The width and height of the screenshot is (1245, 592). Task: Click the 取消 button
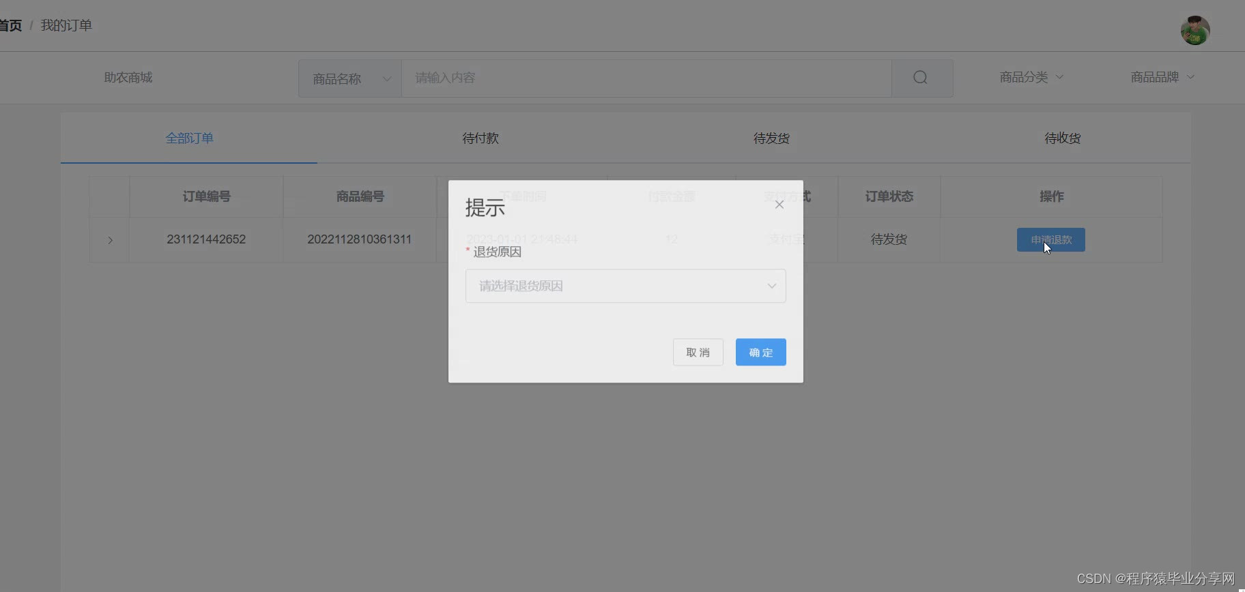(698, 352)
